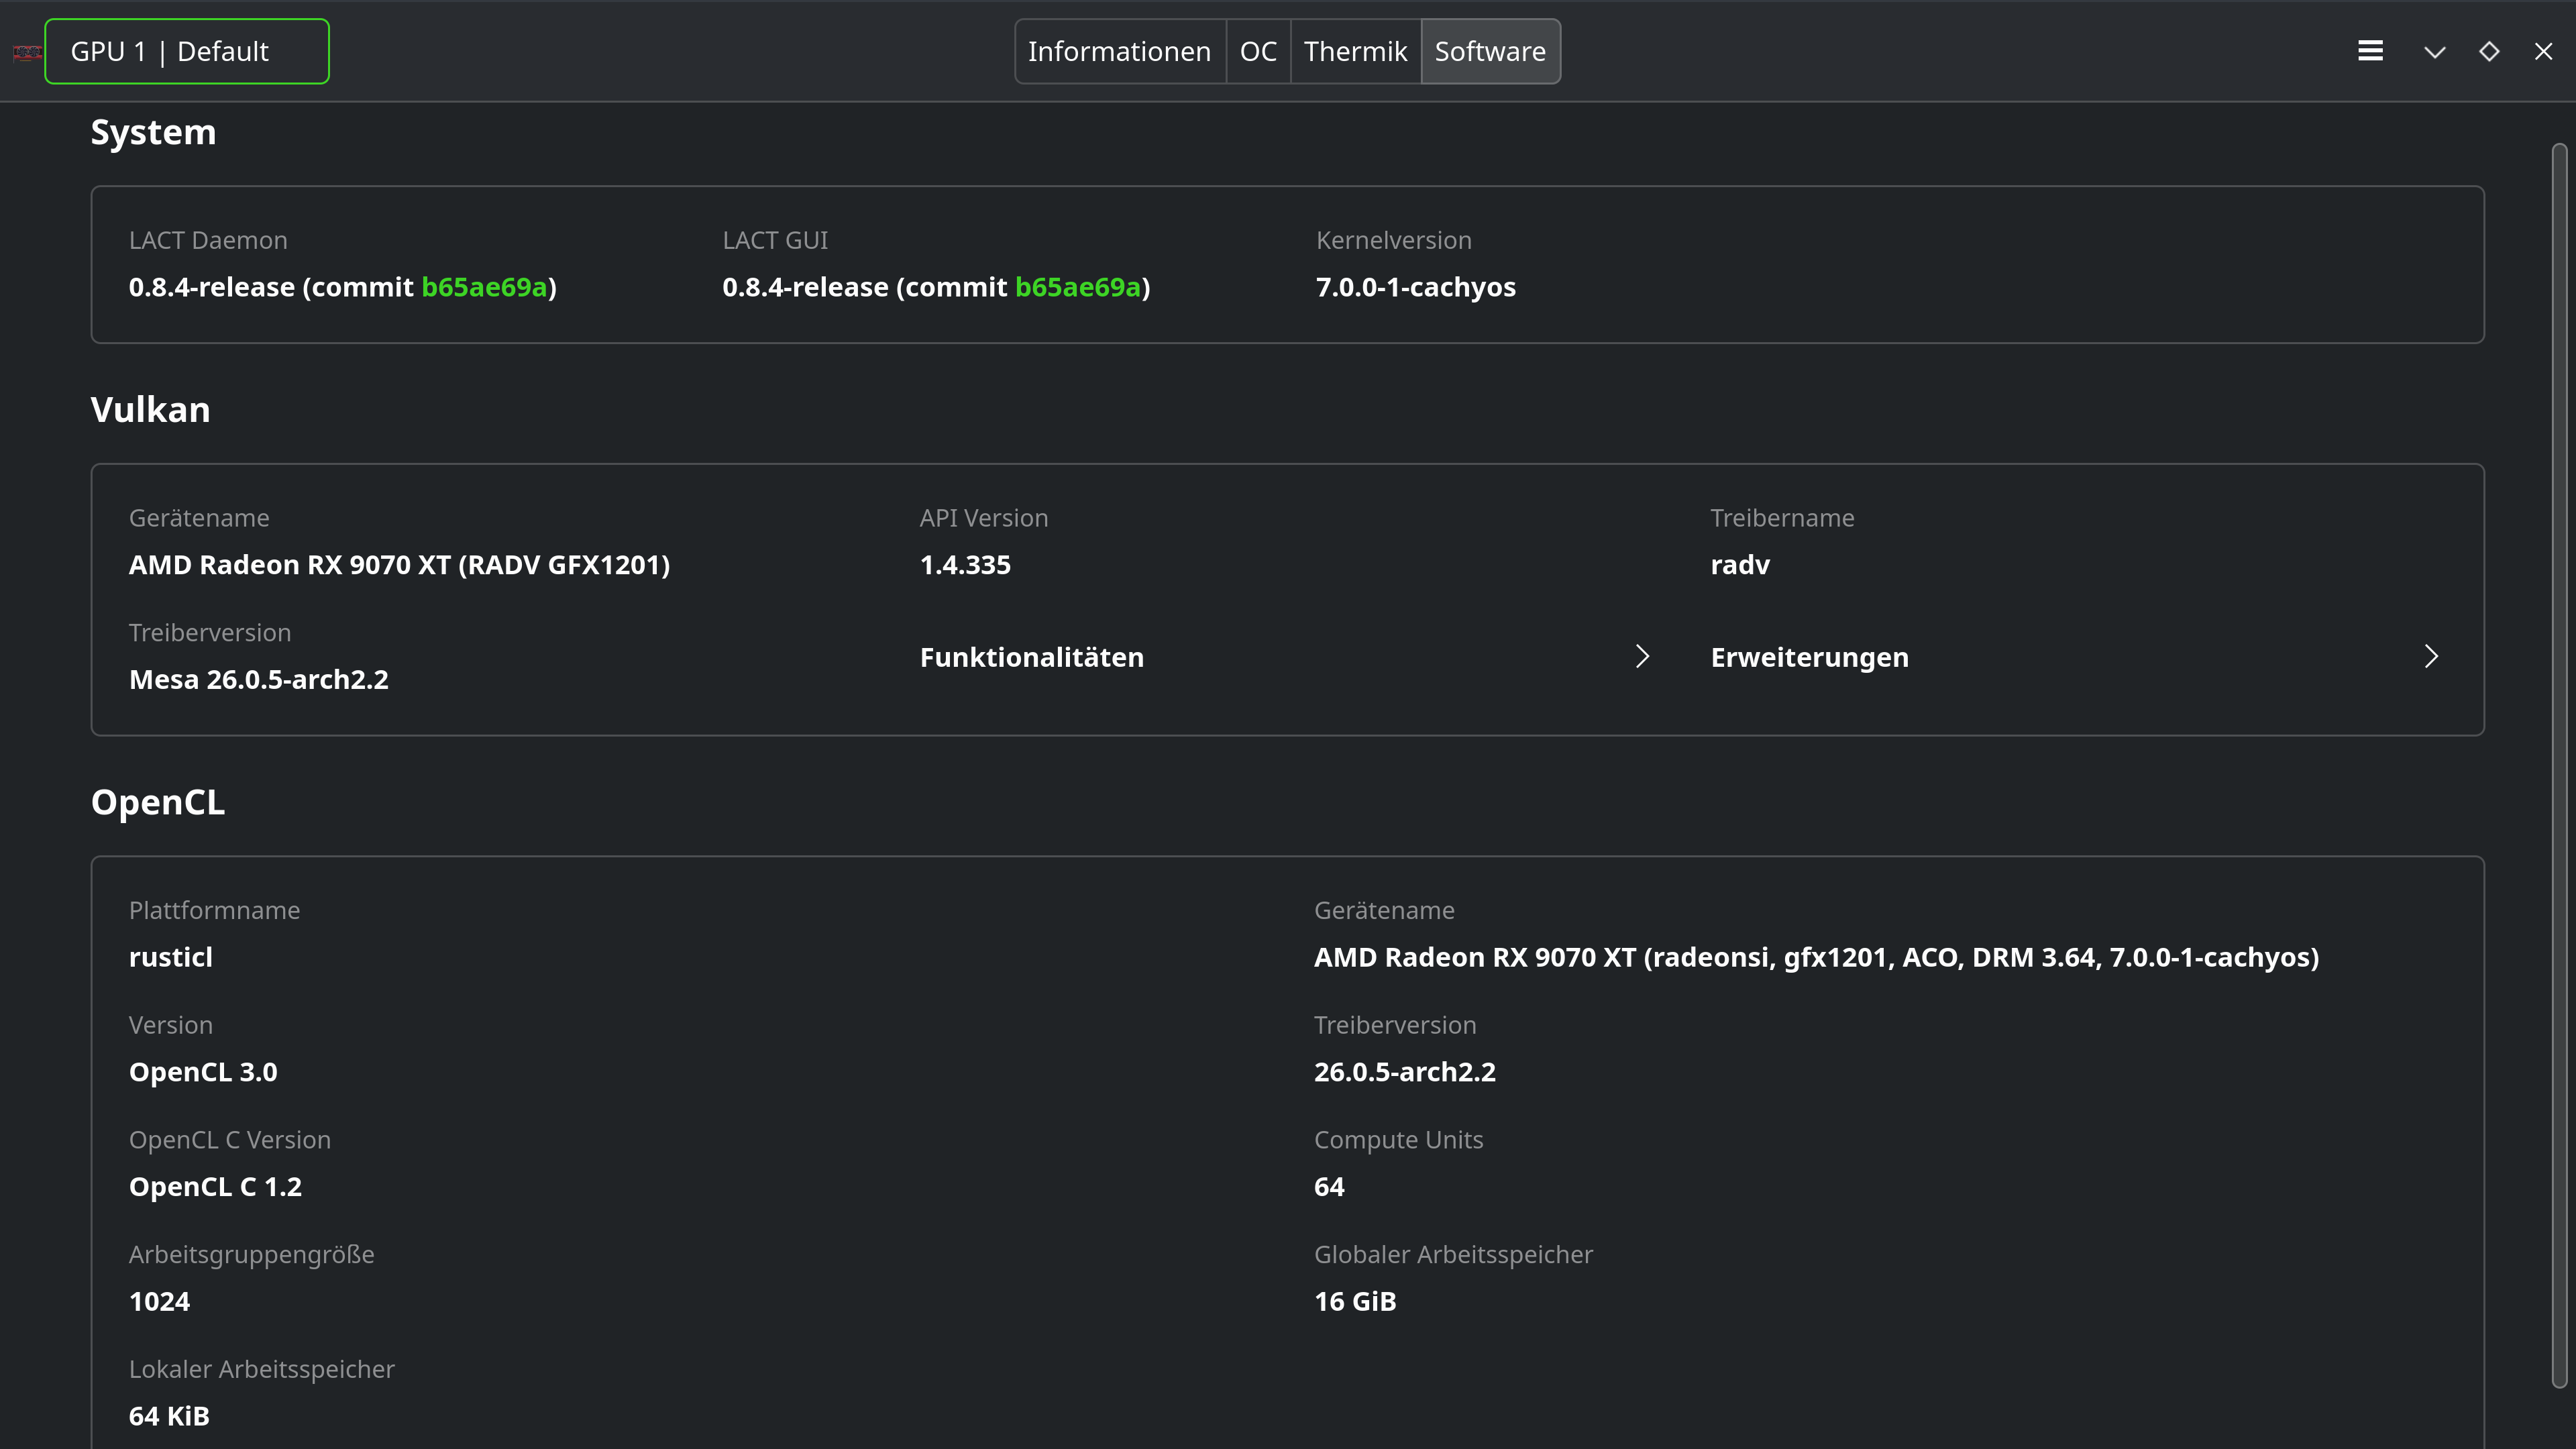Maximize the LACT window

click(x=2489, y=51)
